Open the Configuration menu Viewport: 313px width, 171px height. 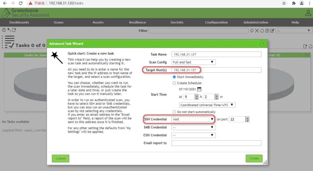click(x=216, y=22)
